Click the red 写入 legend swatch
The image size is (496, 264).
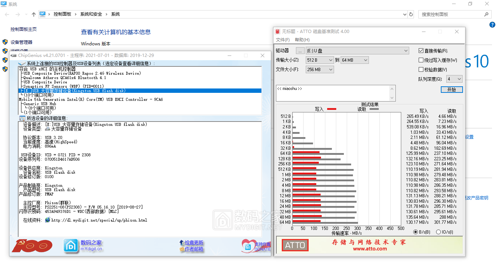click(x=332, y=109)
